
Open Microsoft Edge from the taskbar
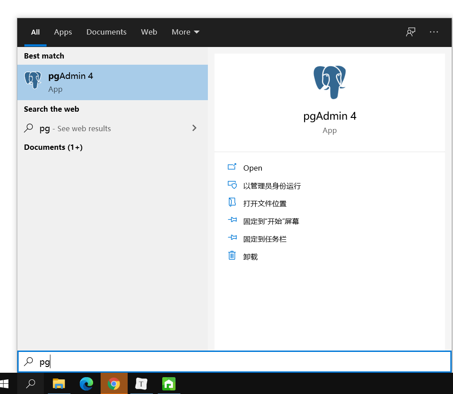pyautogui.click(x=86, y=383)
